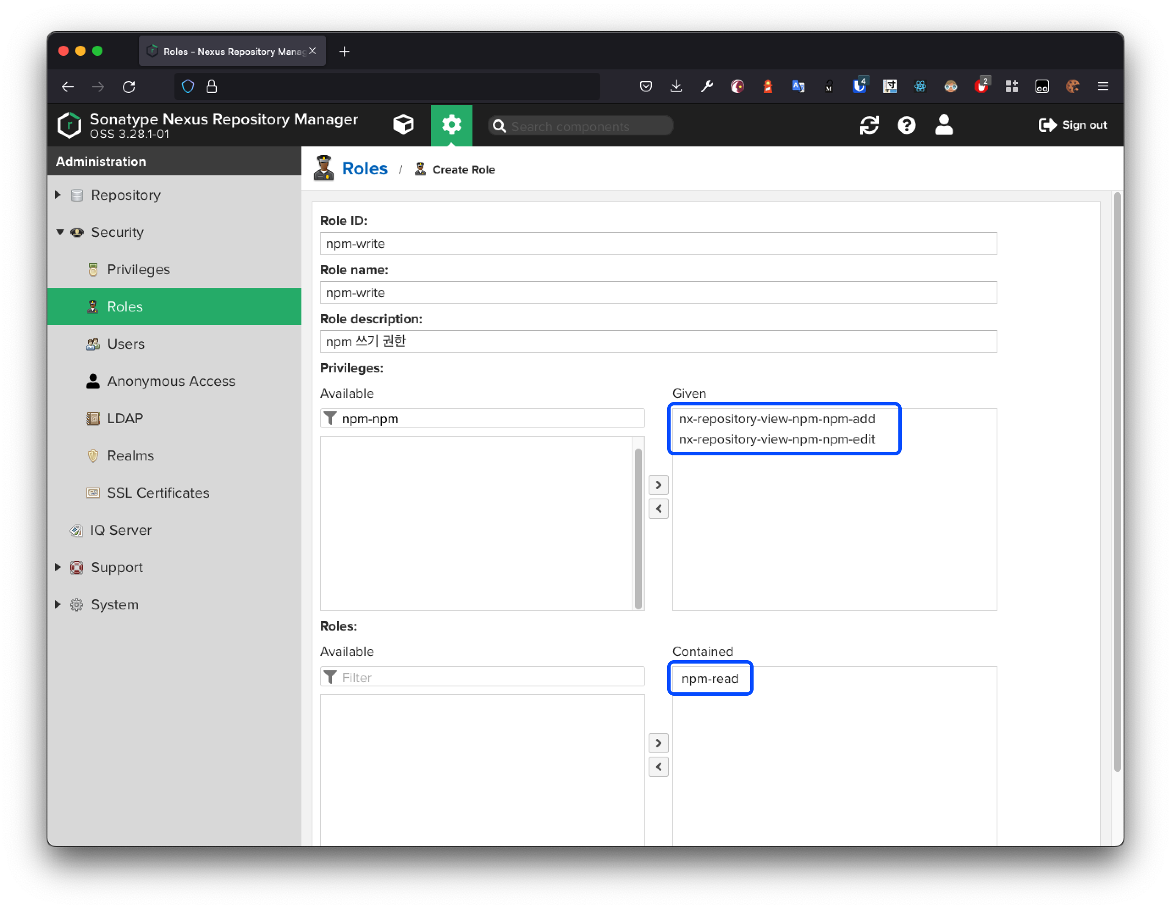Open the Browse cube icon

[x=403, y=125]
